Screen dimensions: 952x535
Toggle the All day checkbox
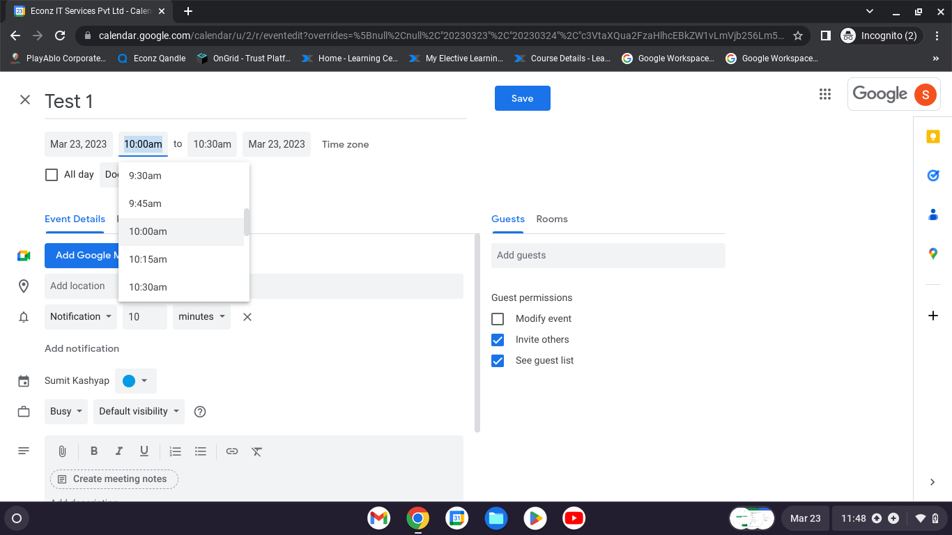pos(52,175)
